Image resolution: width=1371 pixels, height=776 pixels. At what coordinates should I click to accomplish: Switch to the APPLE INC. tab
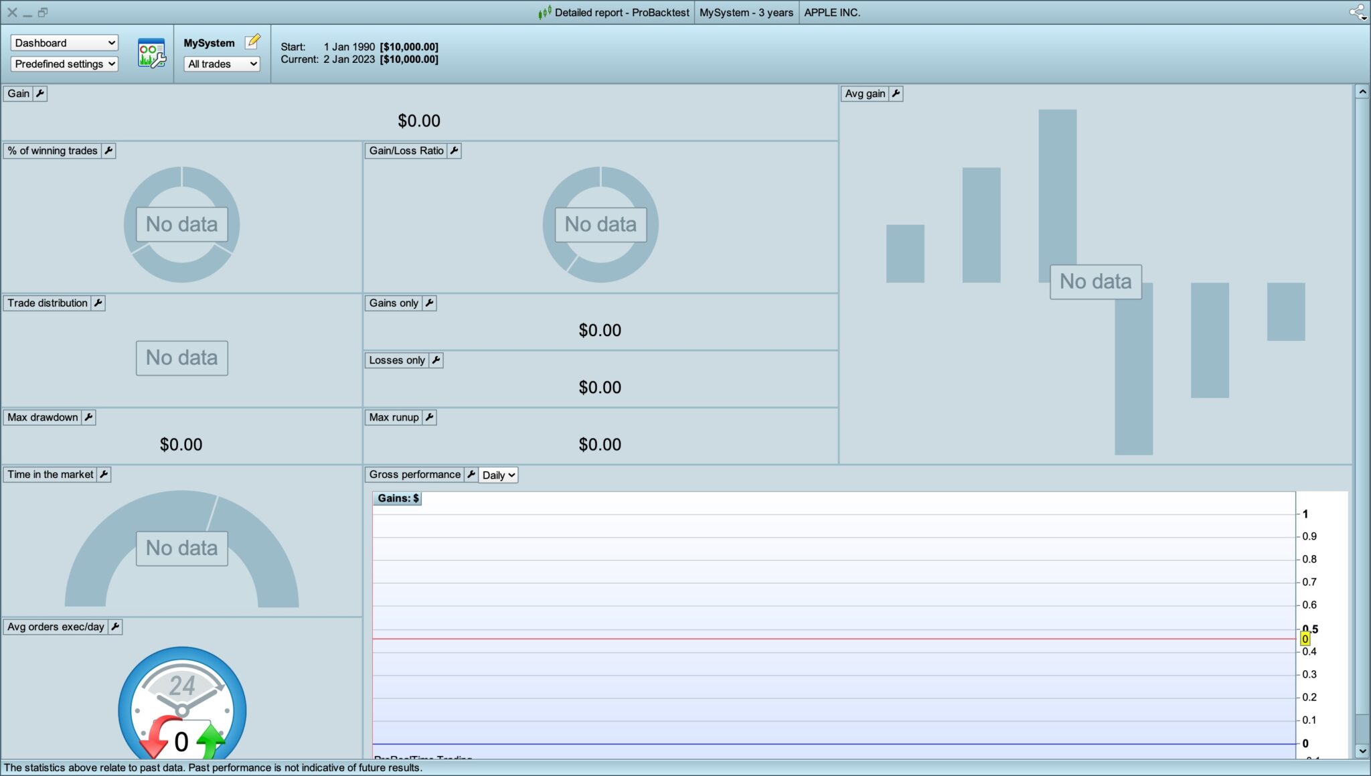832,12
